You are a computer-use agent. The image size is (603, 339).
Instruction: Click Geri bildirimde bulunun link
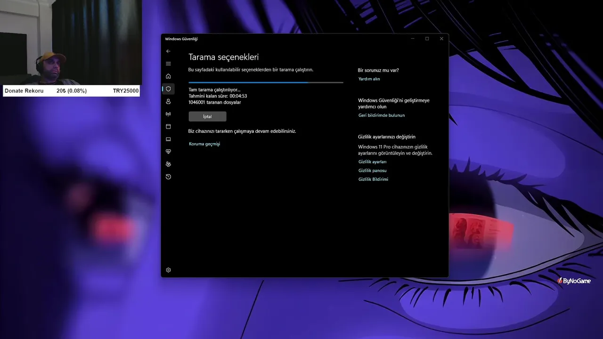[x=382, y=115]
